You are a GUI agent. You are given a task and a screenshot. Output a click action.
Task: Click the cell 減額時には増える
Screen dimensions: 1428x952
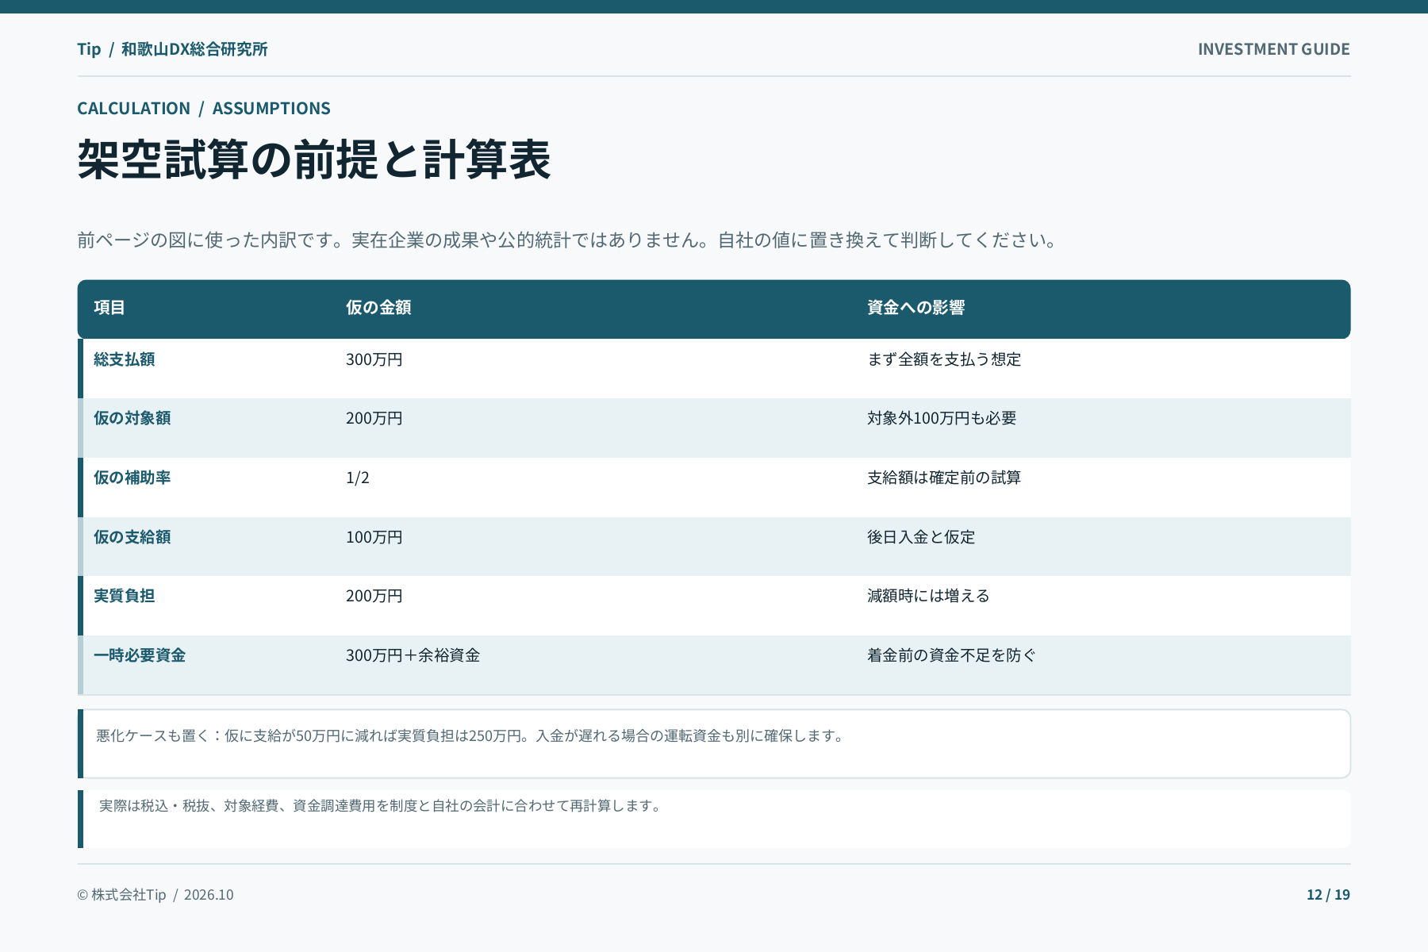pyautogui.click(x=928, y=596)
